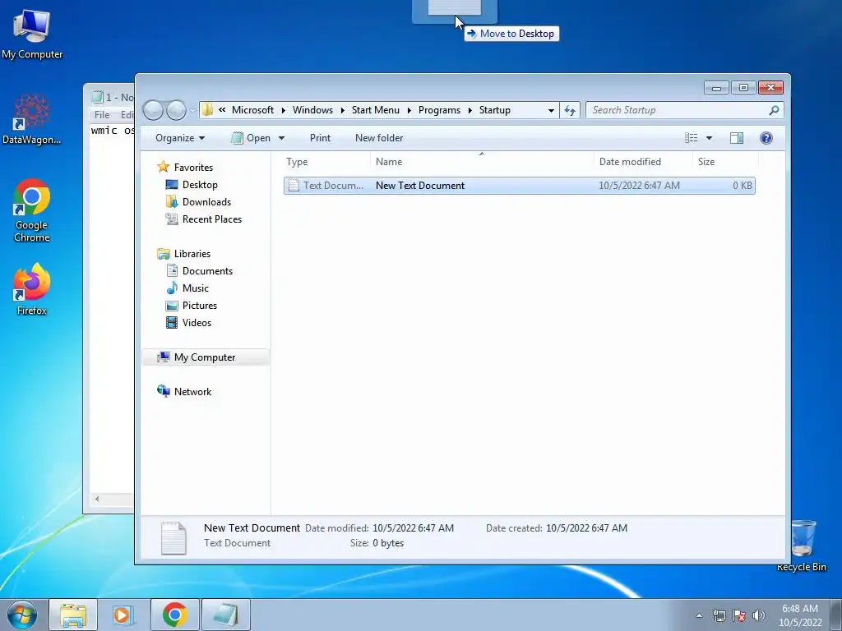The width and height of the screenshot is (842, 631).
Task: Click the details pane document thumbnail
Action: click(x=173, y=537)
